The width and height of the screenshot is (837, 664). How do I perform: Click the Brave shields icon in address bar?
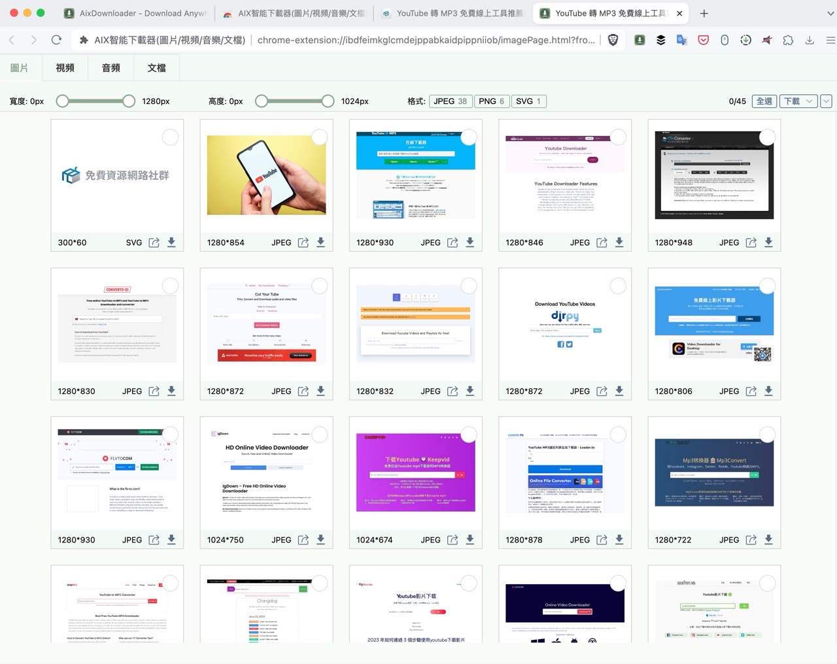(x=613, y=40)
